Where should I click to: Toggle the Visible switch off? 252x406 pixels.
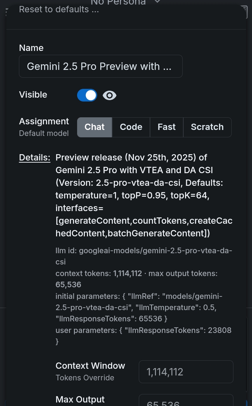pos(87,95)
